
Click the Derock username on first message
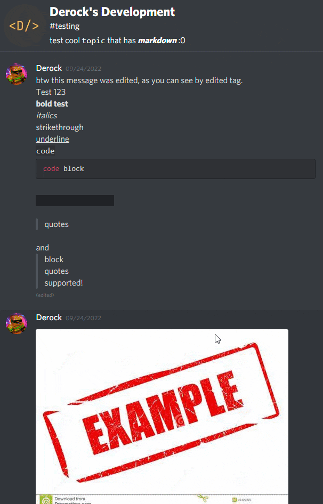click(49, 68)
